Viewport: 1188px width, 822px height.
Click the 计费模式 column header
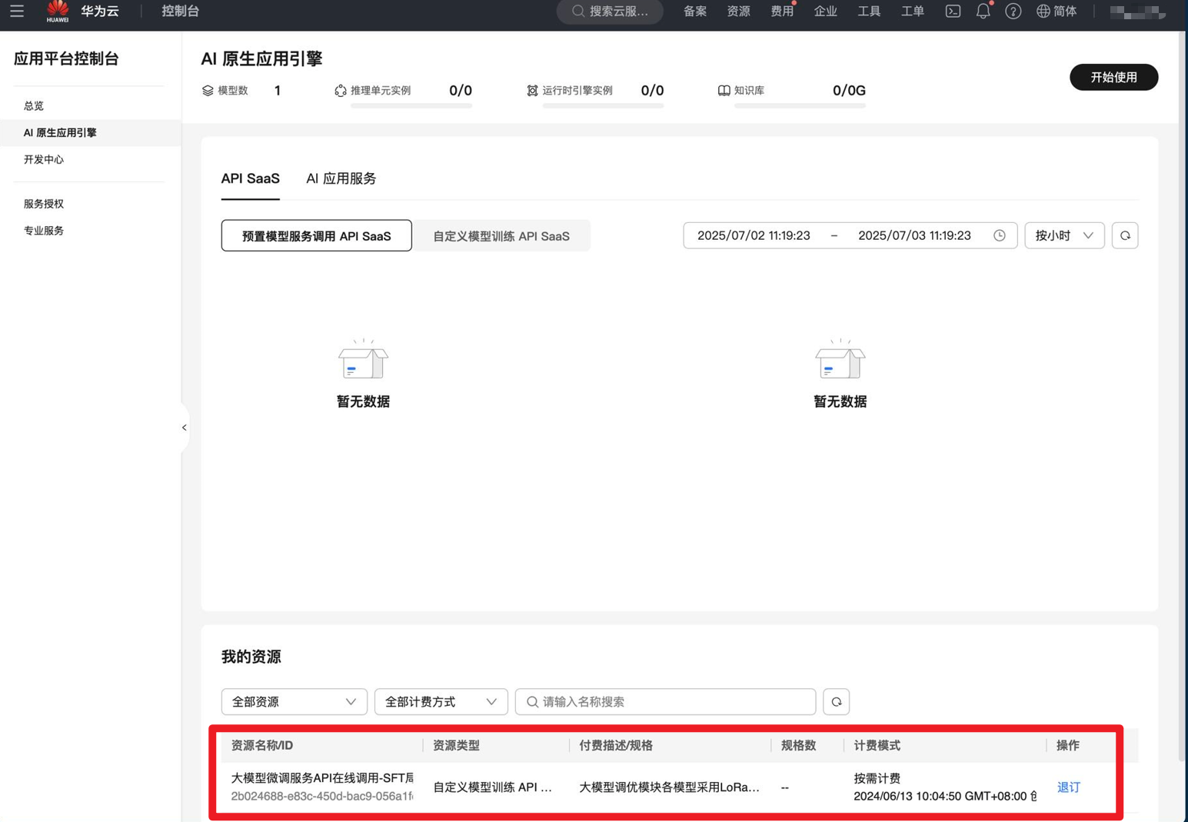pyautogui.click(x=877, y=746)
